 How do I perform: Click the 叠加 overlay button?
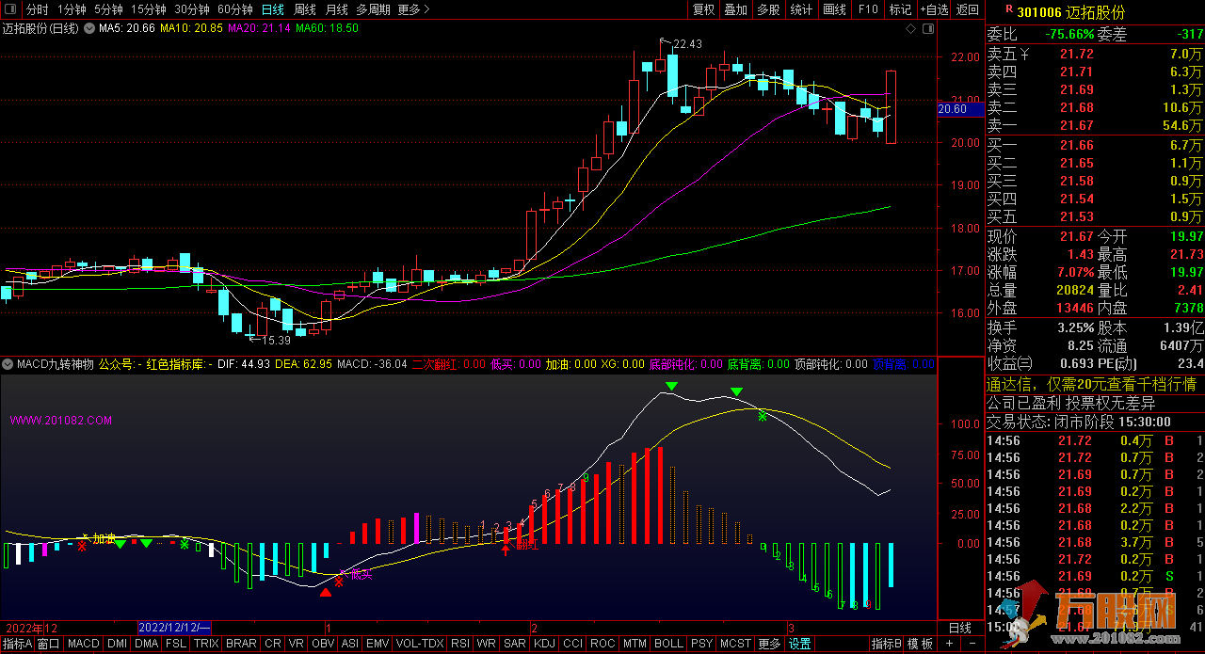[x=736, y=9]
